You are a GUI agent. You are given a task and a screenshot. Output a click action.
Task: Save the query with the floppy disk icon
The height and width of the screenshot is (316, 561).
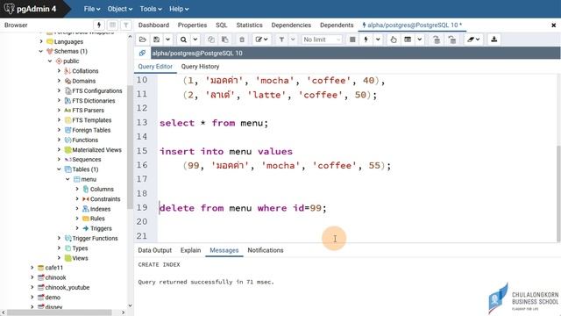click(157, 39)
